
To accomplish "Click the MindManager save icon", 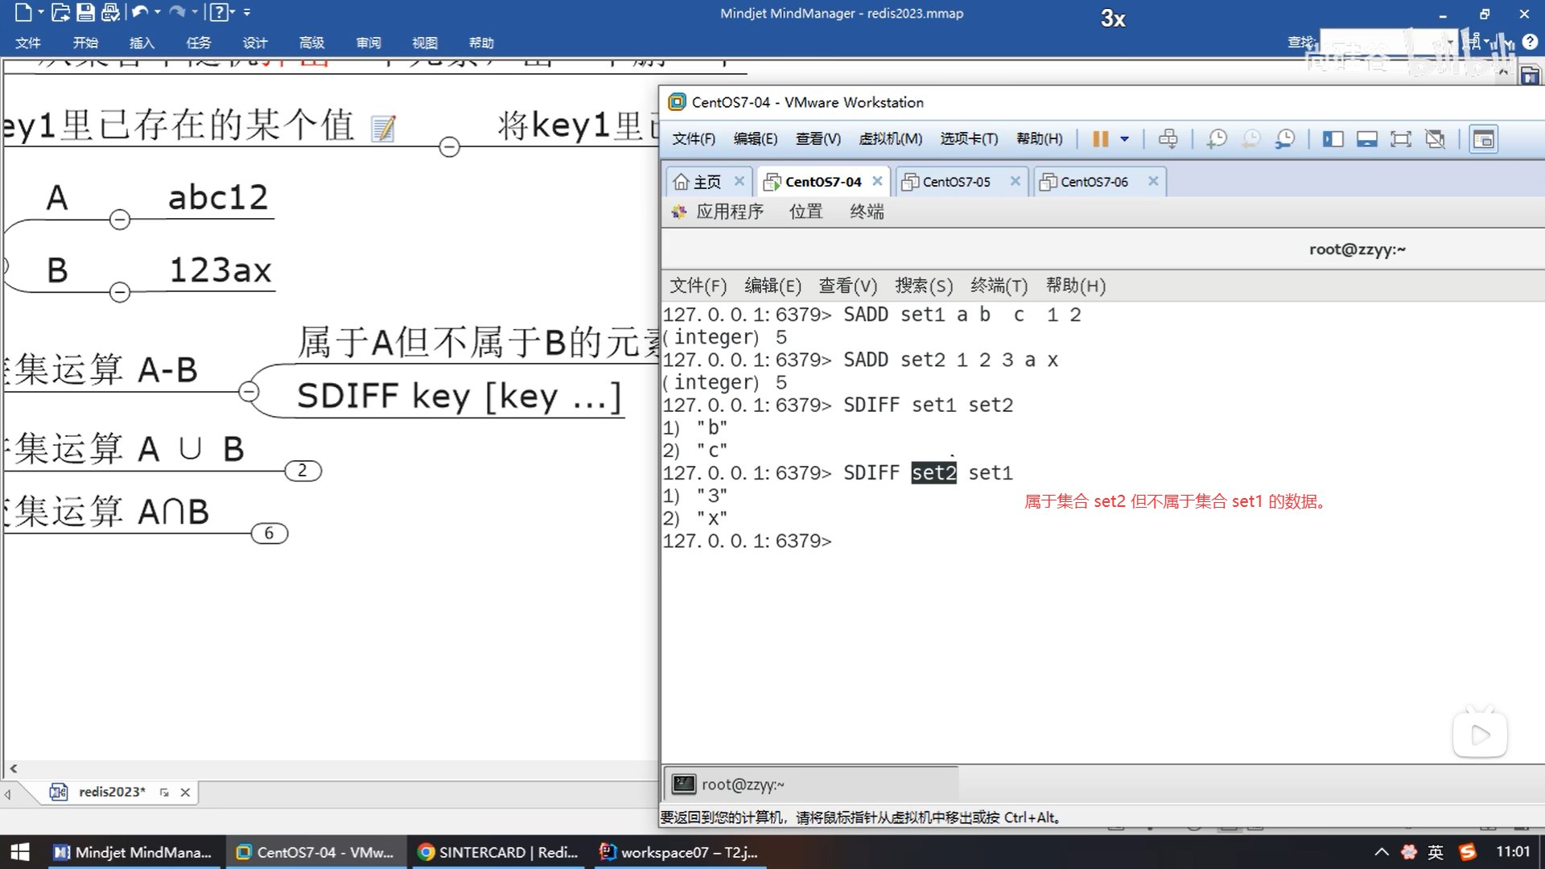I will (85, 12).
